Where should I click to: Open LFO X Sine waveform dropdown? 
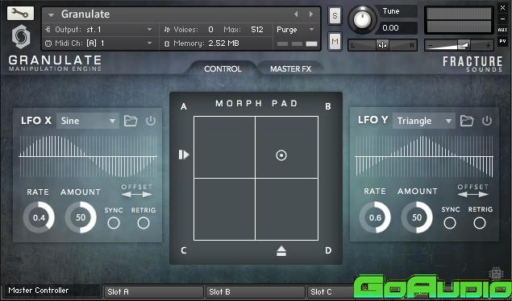click(x=88, y=121)
